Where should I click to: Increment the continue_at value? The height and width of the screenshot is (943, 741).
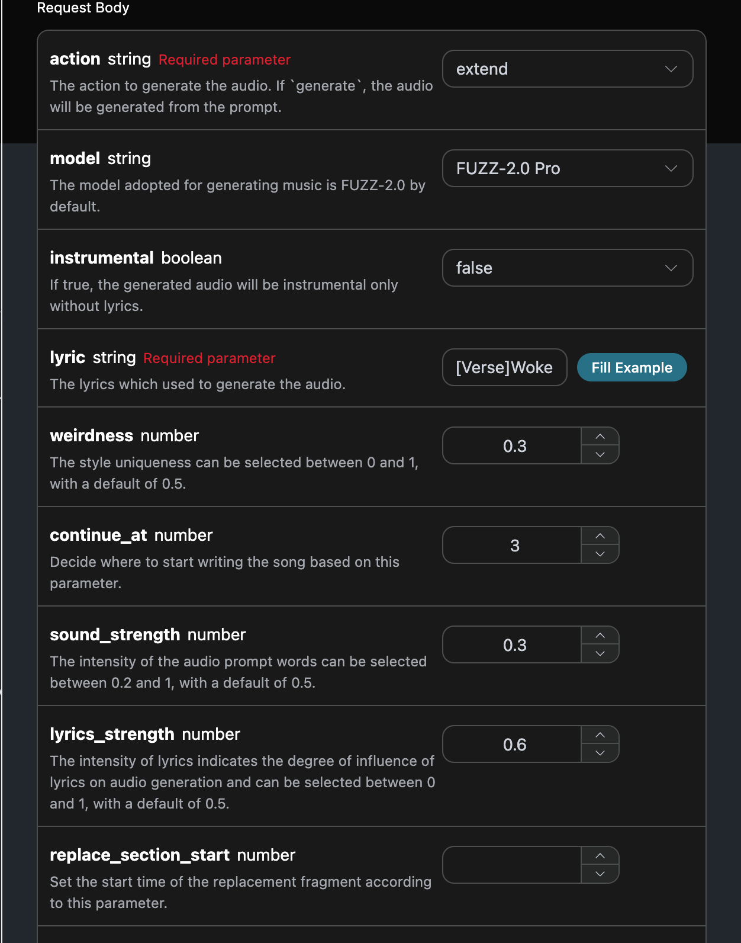pyautogui.click(x=600, y=536)
